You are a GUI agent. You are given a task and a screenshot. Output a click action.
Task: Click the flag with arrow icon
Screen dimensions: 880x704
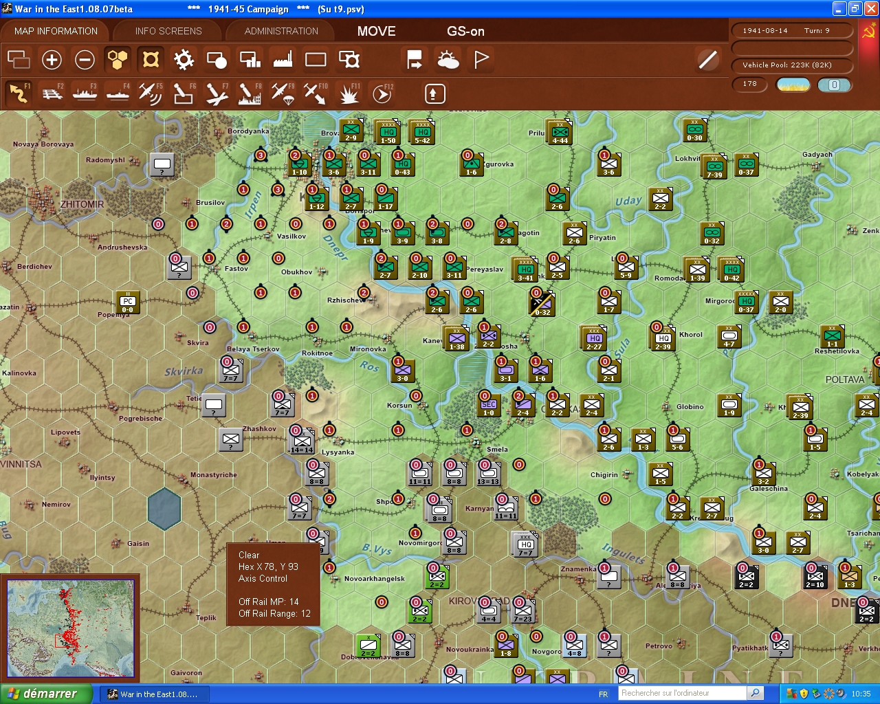pyautogui.click(x=415, y=60)
